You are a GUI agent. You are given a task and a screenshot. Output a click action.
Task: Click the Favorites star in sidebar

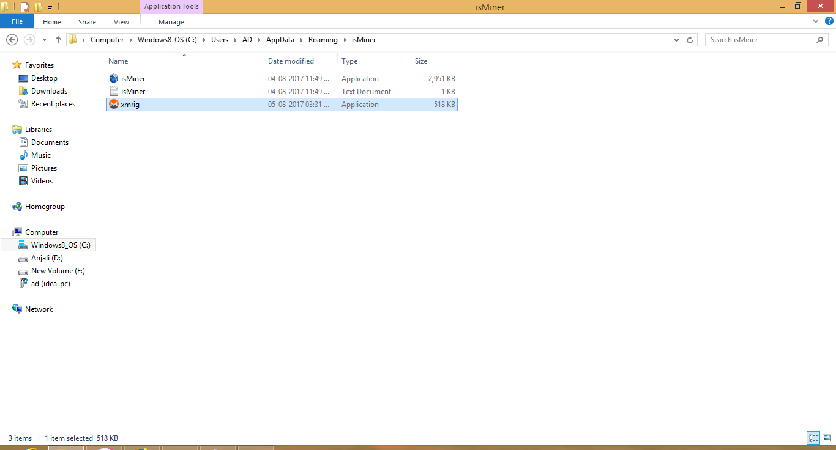point(17,65)
